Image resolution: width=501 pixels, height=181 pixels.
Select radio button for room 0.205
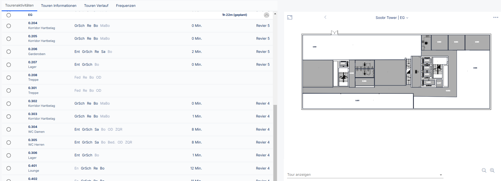click(x=9, y=39)
